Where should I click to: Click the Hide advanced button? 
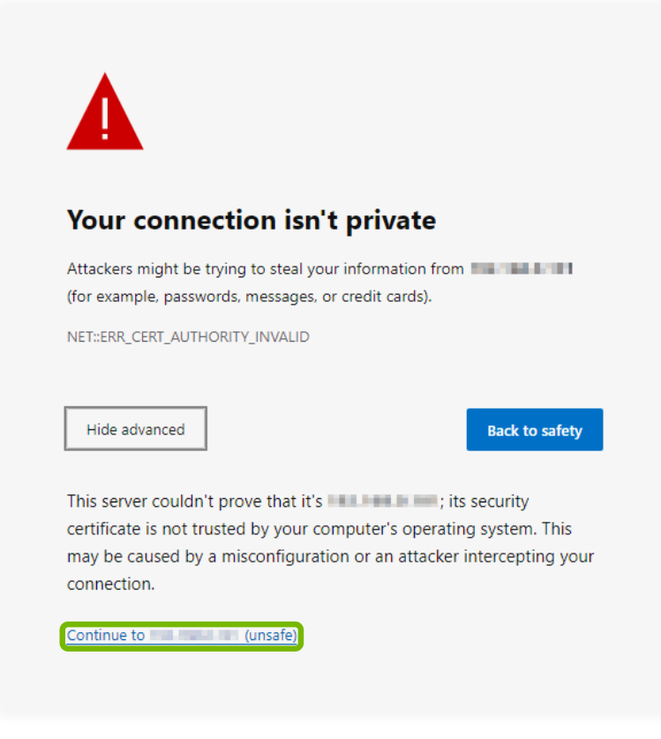tap(136, 430)
